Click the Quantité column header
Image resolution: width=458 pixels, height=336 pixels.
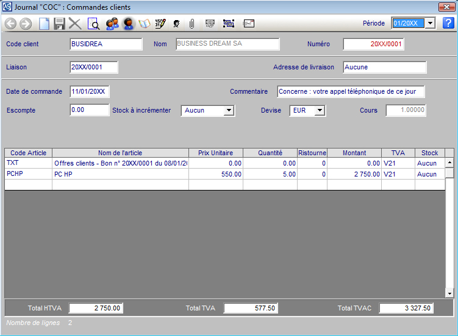[270, 153]
